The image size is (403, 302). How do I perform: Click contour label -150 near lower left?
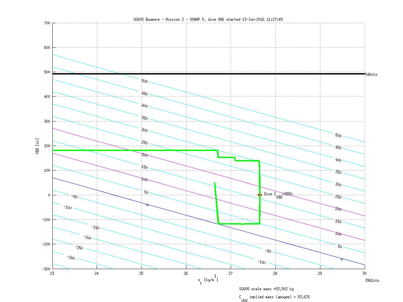point(96,228)
